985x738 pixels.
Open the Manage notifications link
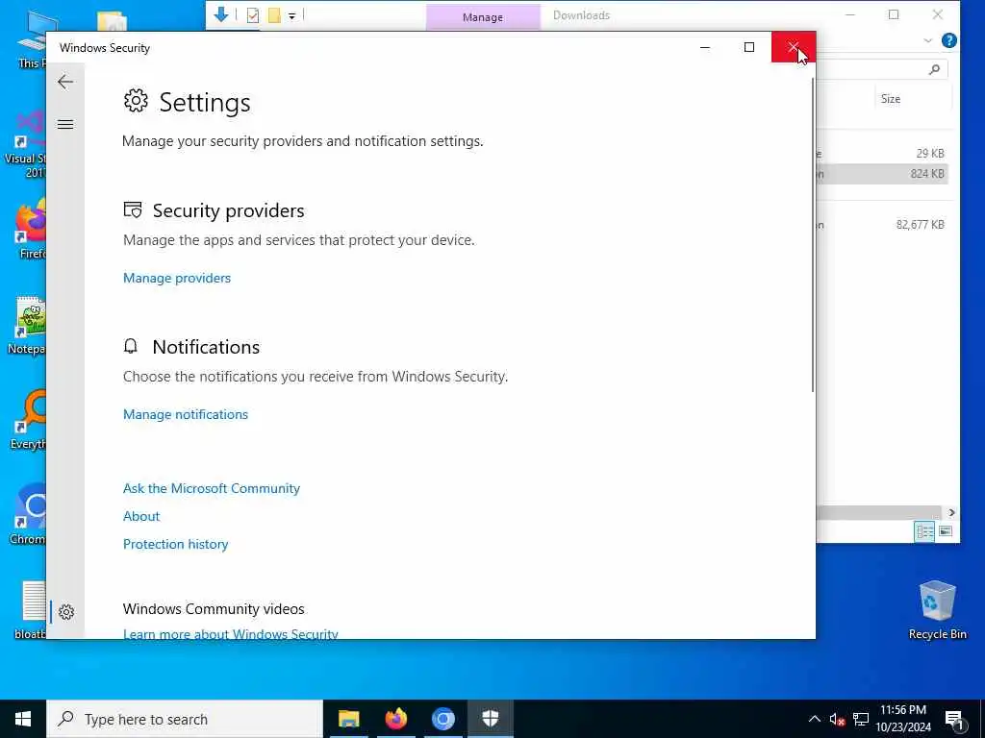coord(186,414)
